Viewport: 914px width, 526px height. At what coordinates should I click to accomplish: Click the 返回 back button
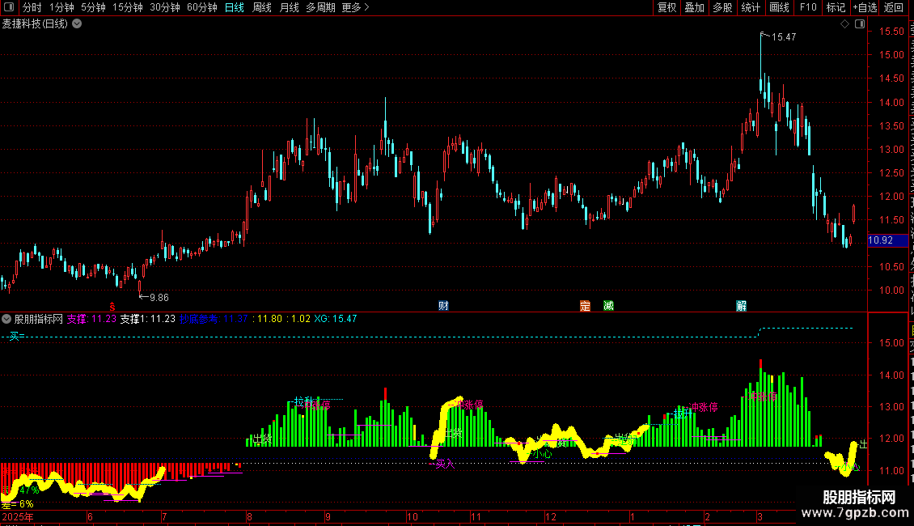[894, 7]
